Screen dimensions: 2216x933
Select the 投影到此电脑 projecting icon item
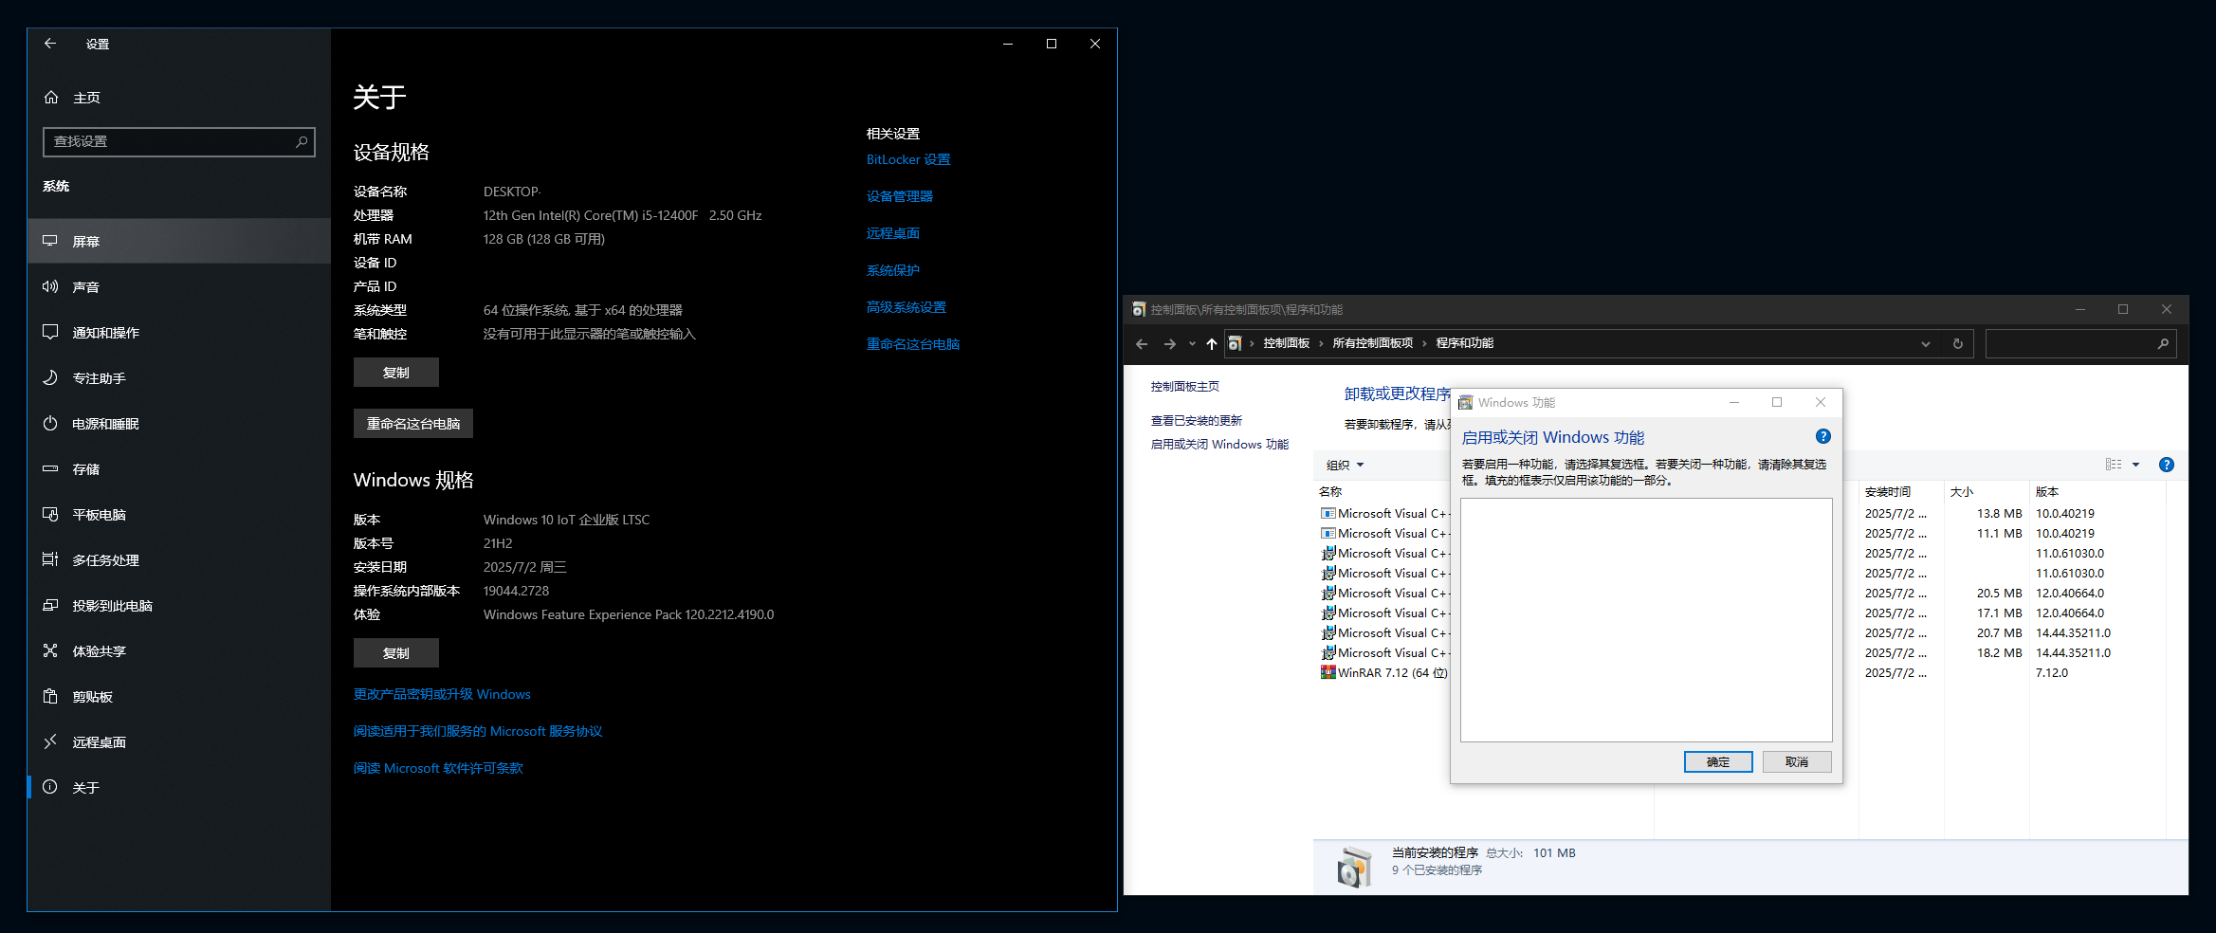(x=50, y=605)
